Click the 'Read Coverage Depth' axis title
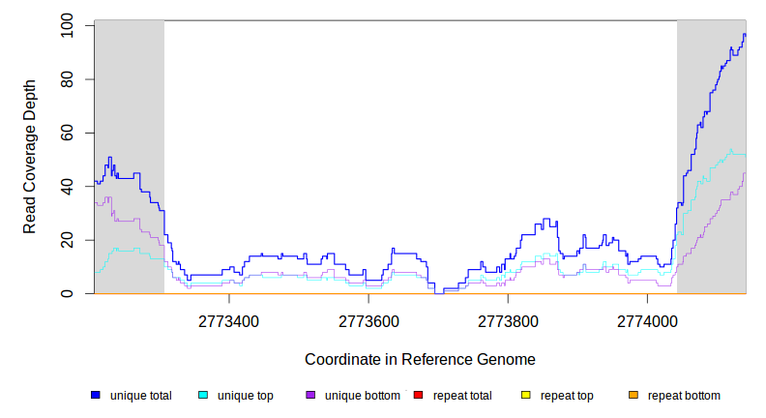Viewport: 766px width, 418px height. point(30,157)
